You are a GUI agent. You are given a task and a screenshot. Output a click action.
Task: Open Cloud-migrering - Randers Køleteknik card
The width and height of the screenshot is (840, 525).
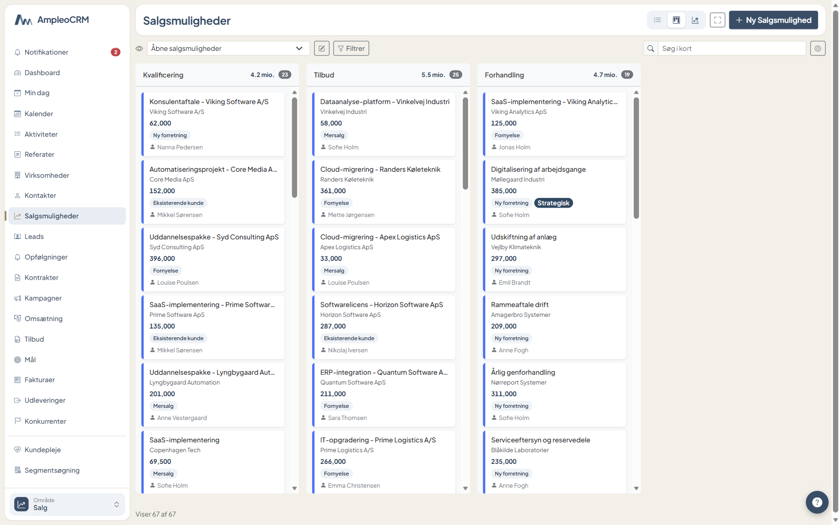click(384, 192)
